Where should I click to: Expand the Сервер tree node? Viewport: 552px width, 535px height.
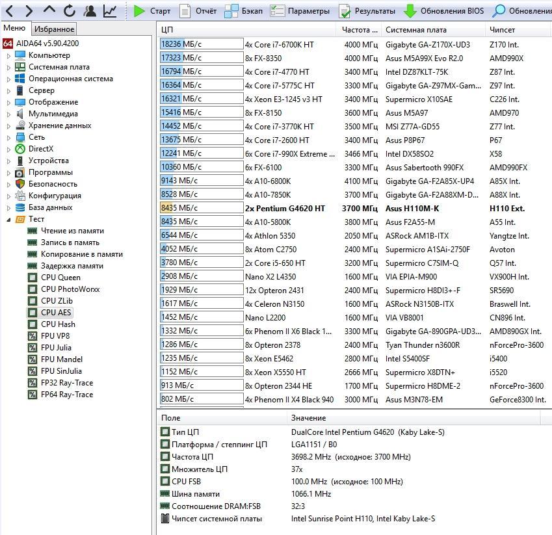(9, 91)
